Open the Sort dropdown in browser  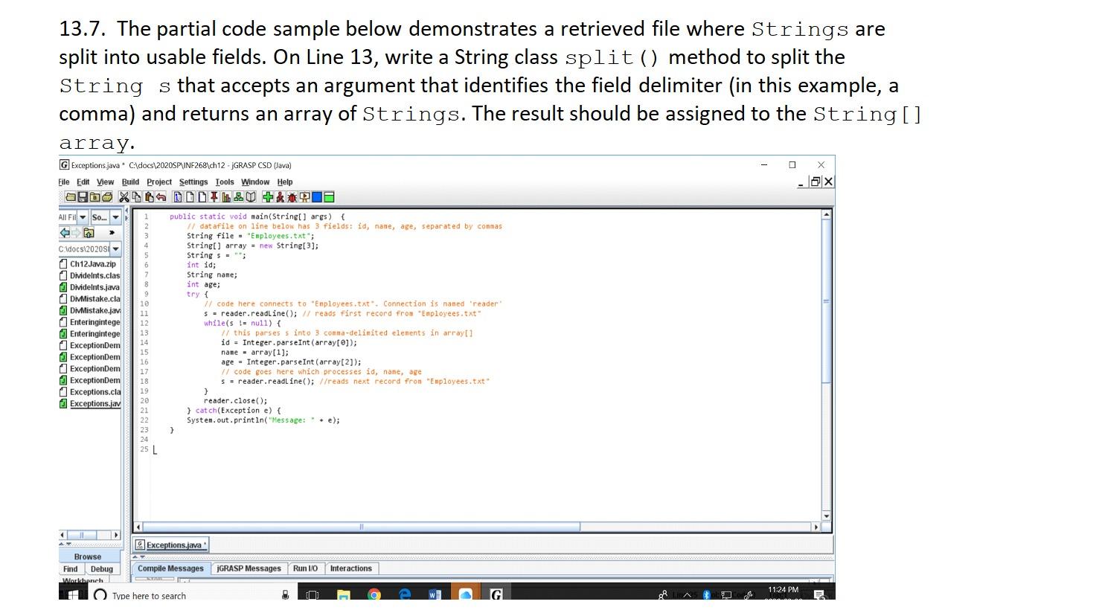105,217
